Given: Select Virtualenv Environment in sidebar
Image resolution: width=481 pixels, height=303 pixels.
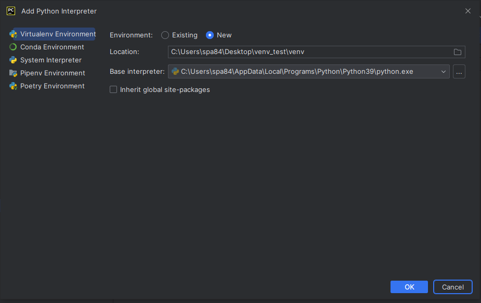Looking at the screenshot, I should coord(54,34).
